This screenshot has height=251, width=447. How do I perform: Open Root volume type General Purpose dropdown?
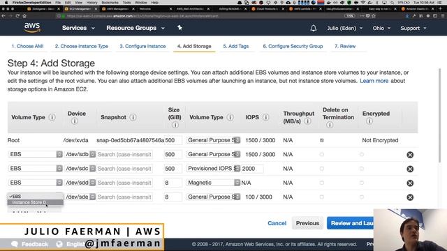(213, 140)
